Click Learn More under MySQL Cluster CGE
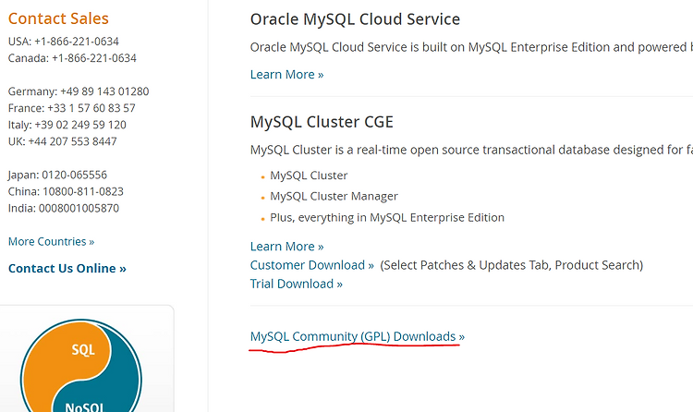 [286, 247]
